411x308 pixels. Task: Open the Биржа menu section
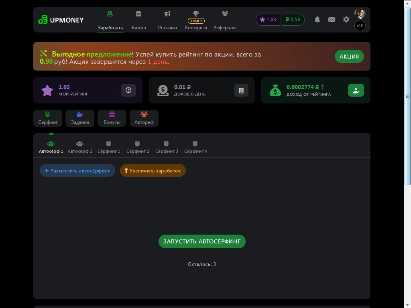pyautogui.click(x=138, y=20)
